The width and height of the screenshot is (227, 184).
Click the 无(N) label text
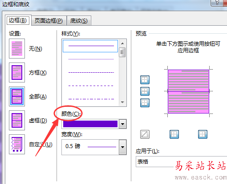(36, 49)
